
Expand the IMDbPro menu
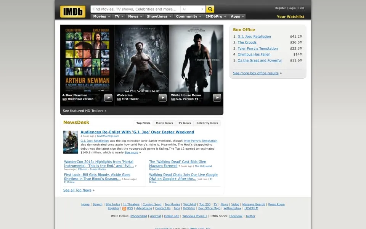pos(216,16)
